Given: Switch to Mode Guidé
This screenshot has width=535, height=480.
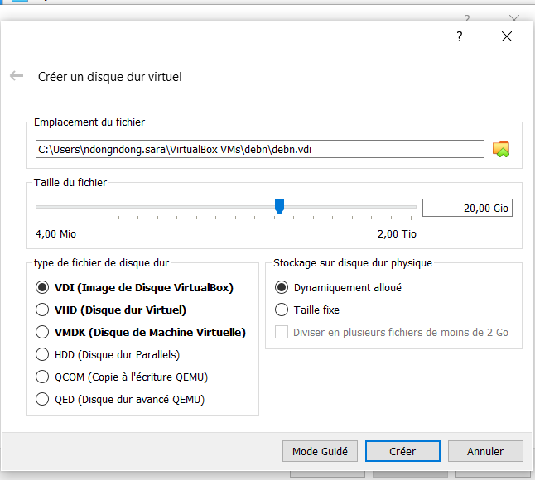Looking at the screenshot, I should tap(320, 451).
